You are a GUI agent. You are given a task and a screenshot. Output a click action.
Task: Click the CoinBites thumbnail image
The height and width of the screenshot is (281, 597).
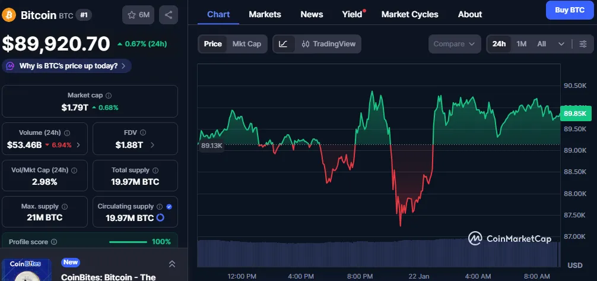tap(27, 270)
